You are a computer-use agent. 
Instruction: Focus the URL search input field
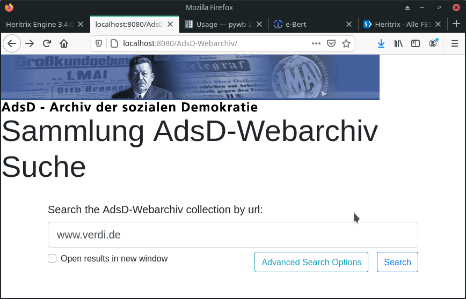[x=232, y=235]
